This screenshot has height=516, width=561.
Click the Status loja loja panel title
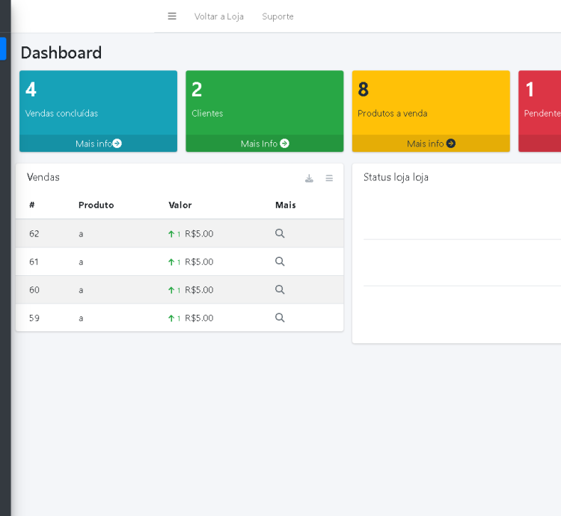pyautogui.click(x=396, y=177)
